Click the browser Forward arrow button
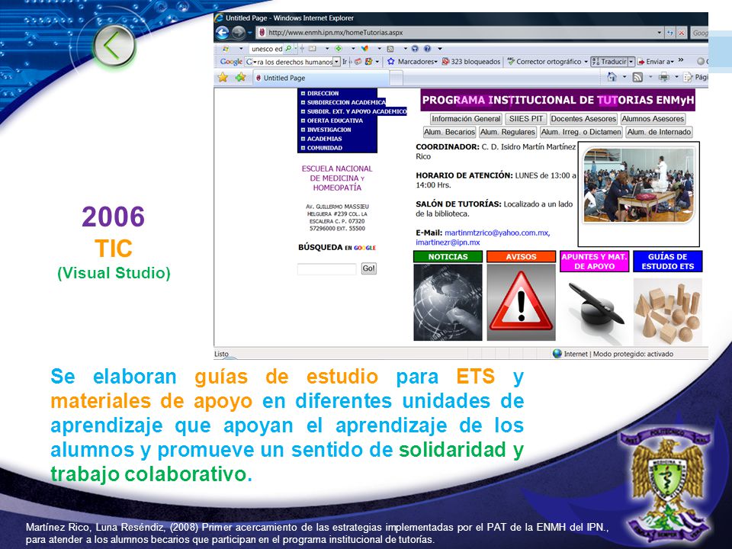This screenshot has width=732, height=549. click(238, 32)
